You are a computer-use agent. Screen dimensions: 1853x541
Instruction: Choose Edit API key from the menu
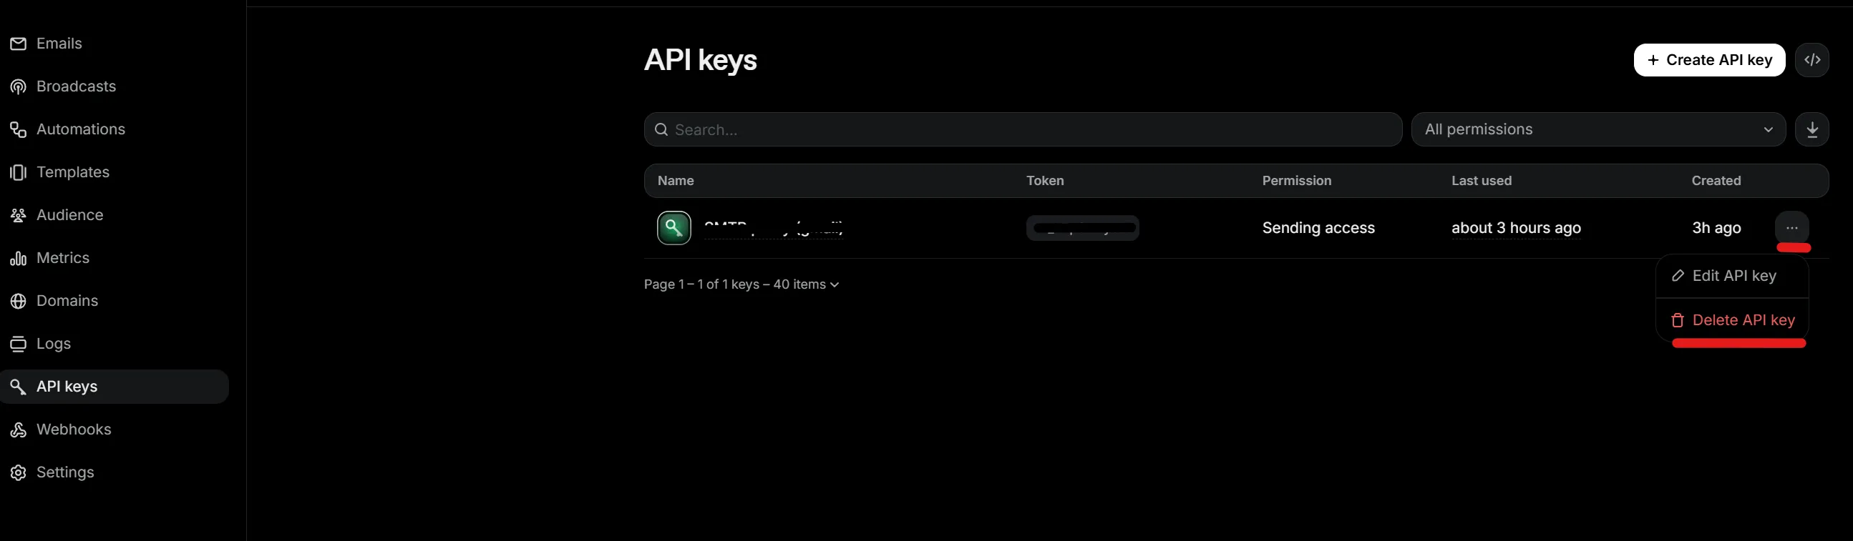coord(1732,276)
